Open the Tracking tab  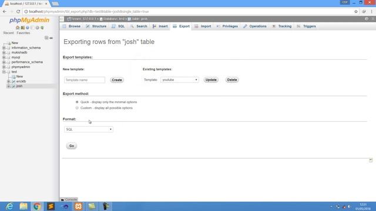(282, 26)
